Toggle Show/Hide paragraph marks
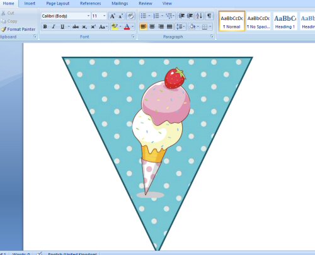Screen dimensions: 315x255 pyautogui.click(x=209, y=16)
